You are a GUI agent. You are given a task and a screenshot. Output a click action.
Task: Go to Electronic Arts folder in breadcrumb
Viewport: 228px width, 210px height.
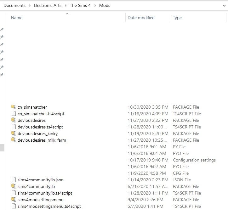click(x=48, y=6)
